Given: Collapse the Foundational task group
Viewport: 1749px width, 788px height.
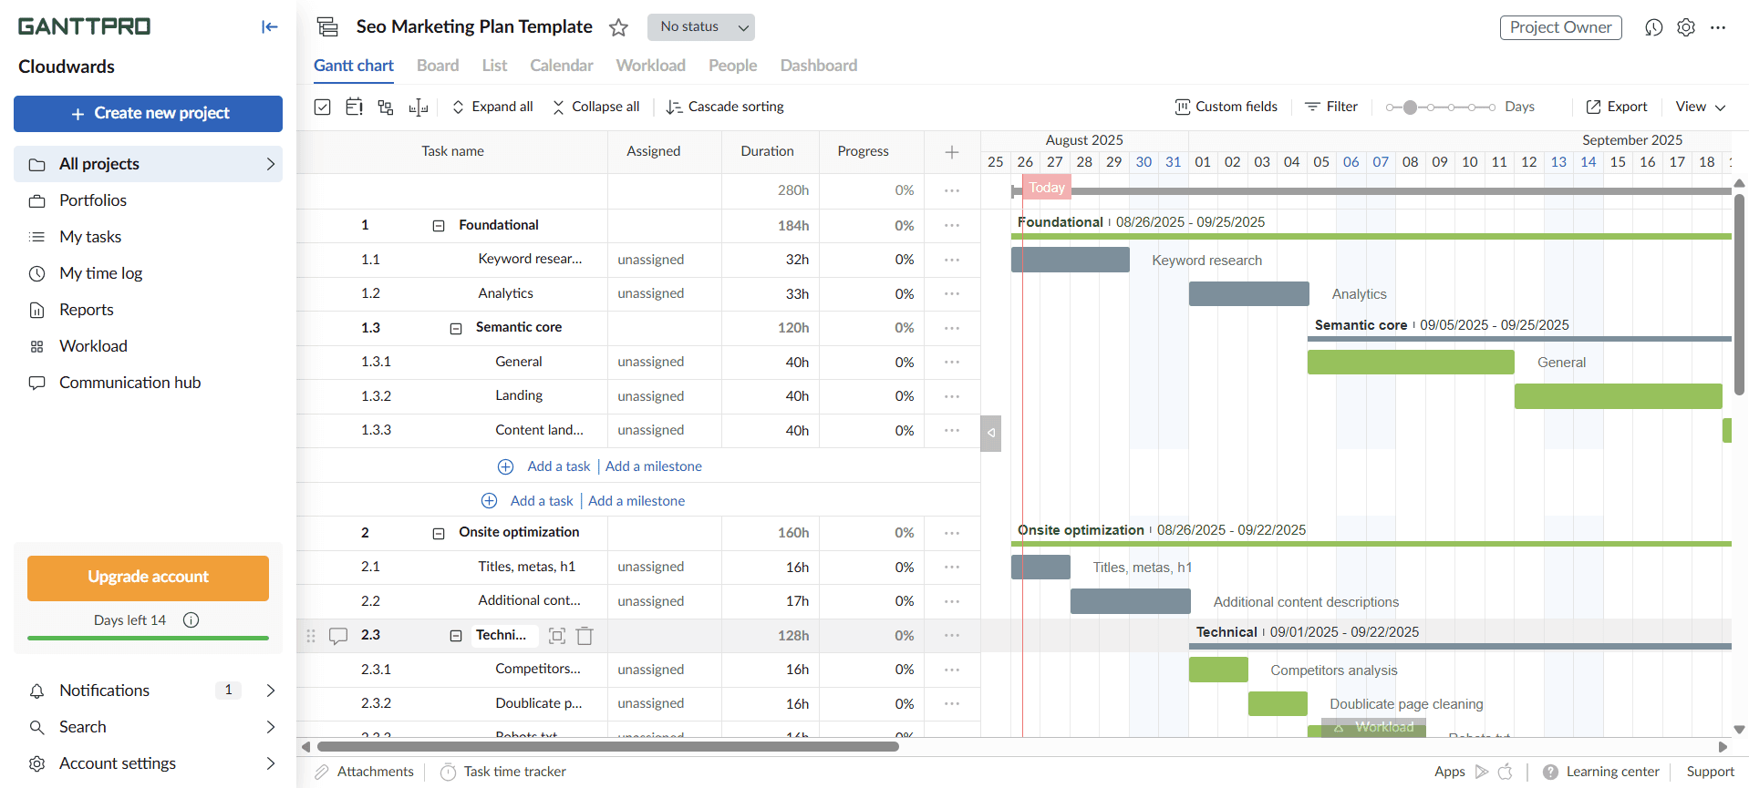Looking at the screenshot, I should 439,226.
